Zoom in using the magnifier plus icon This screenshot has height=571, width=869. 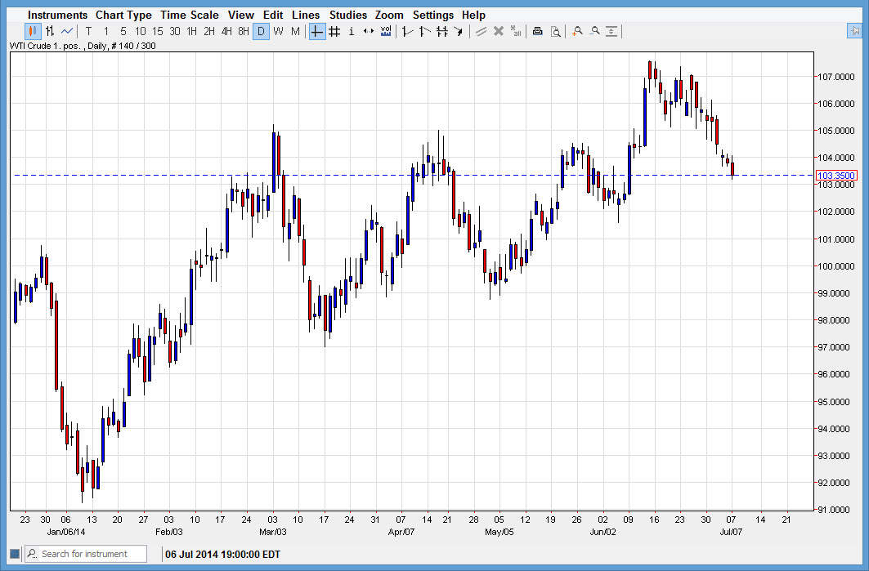[577, 31]
